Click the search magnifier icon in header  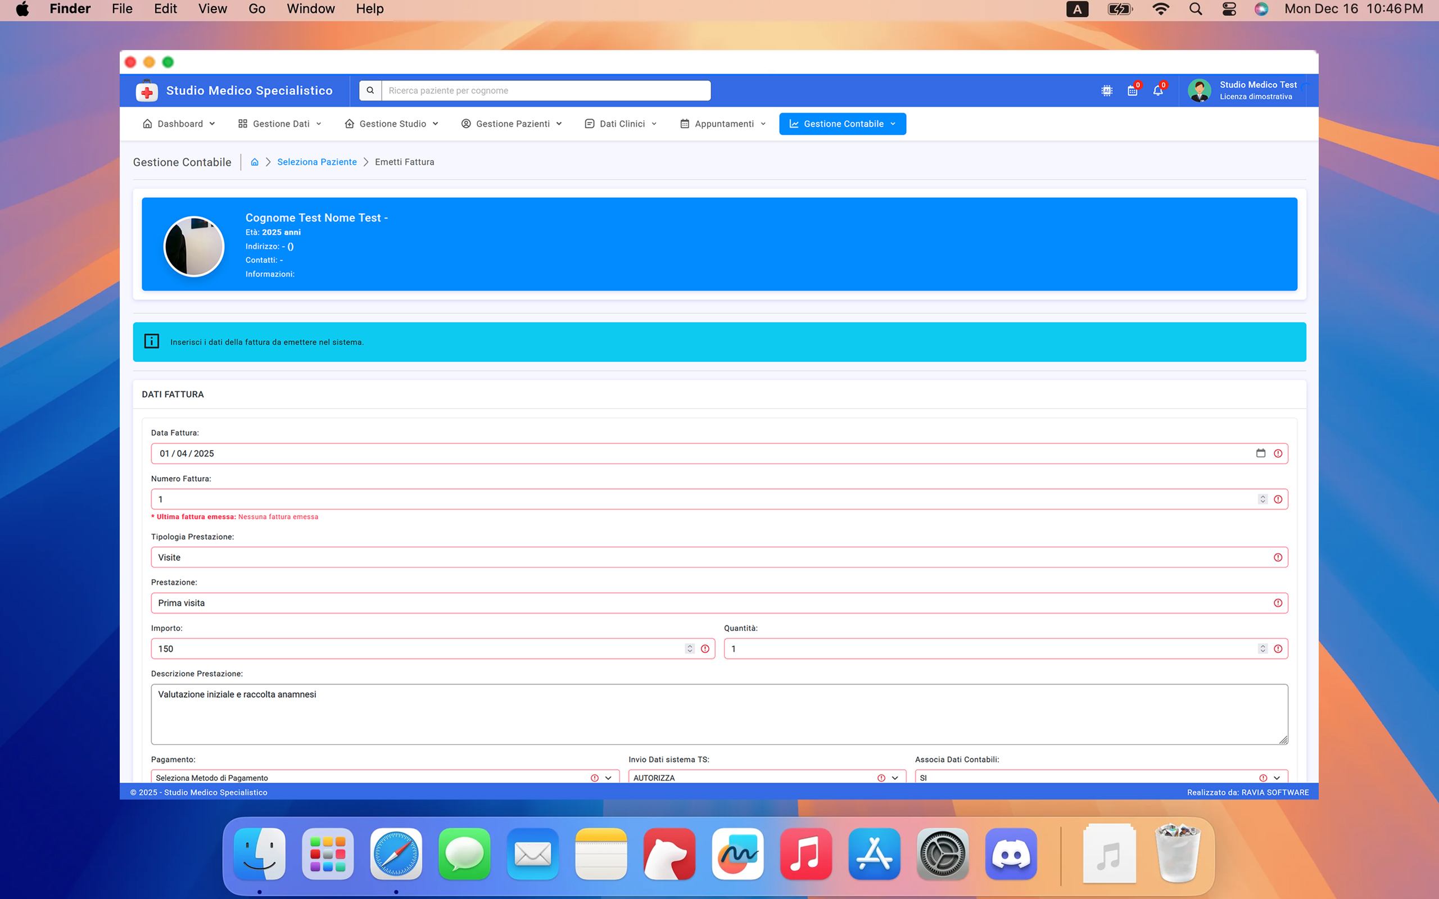[x=370, y=90]
